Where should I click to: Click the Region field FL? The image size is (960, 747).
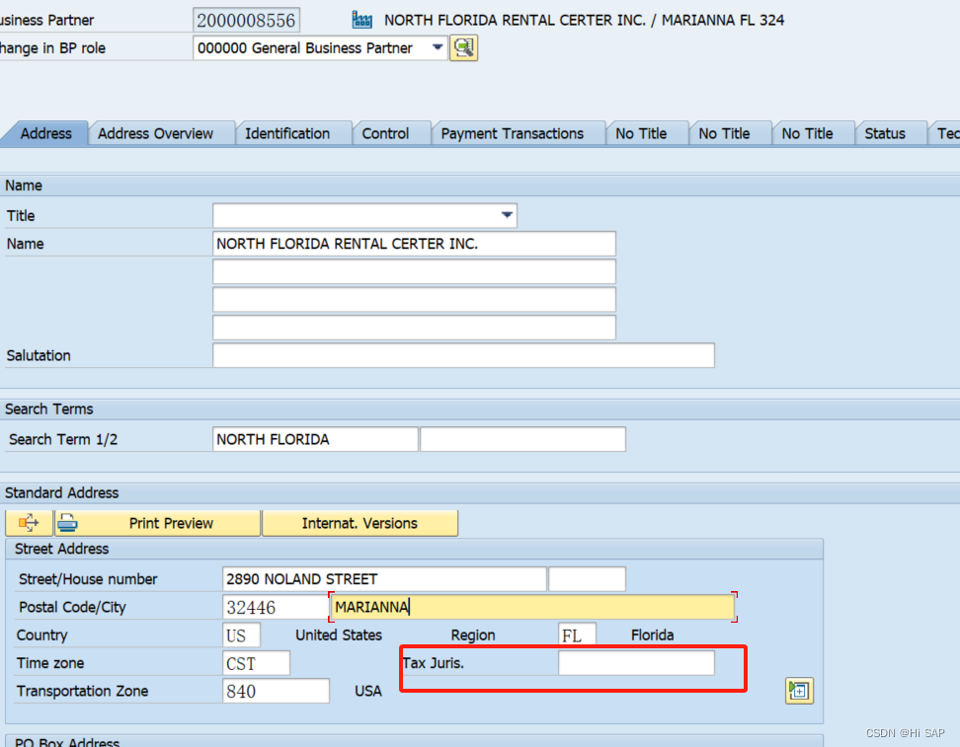click(x=577, y=635)
